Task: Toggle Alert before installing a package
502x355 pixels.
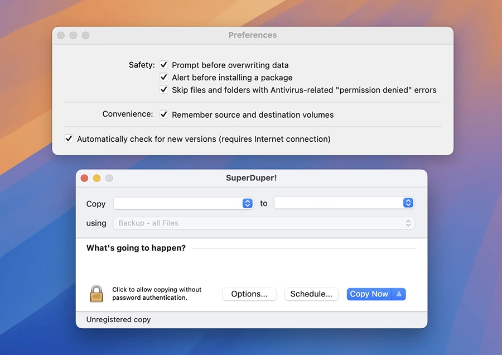Action: click(x=164, y=78)
